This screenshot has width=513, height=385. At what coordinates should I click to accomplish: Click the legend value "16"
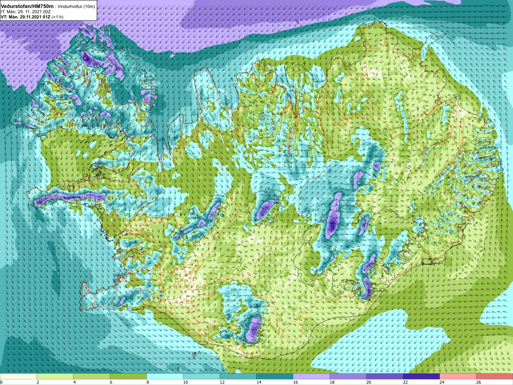tap(295, 382)
